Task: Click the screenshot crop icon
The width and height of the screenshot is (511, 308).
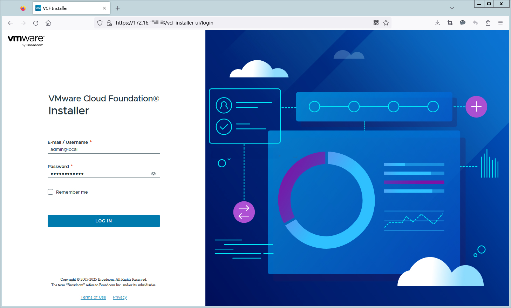Action: (450, 23)
